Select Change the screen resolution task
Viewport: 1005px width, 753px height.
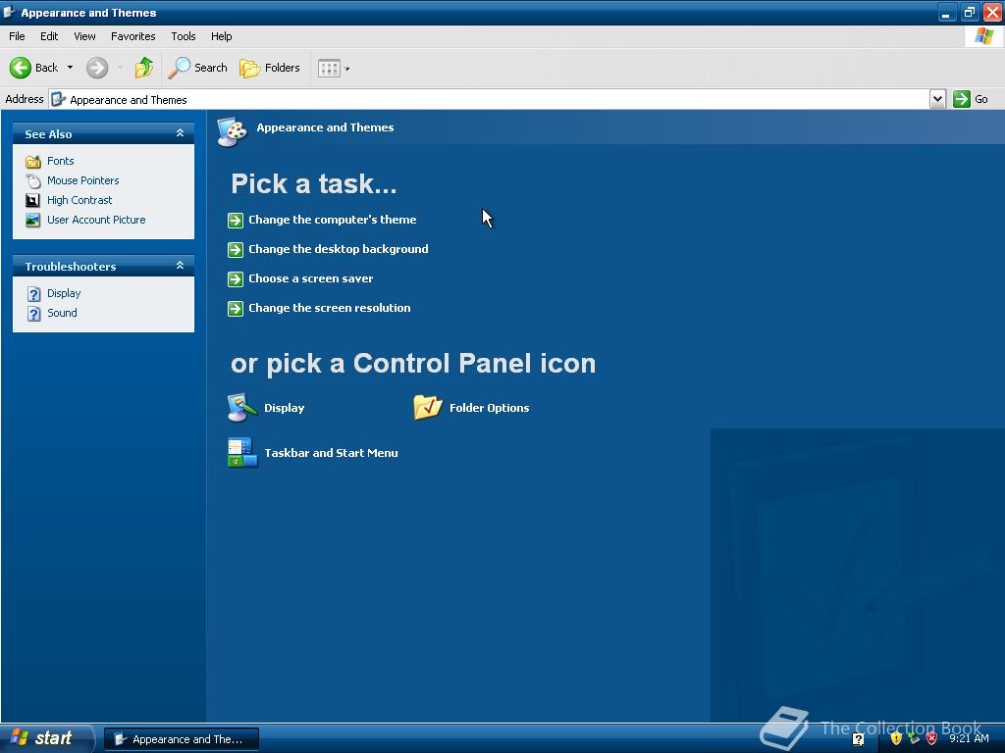click(x=330, y=308)
